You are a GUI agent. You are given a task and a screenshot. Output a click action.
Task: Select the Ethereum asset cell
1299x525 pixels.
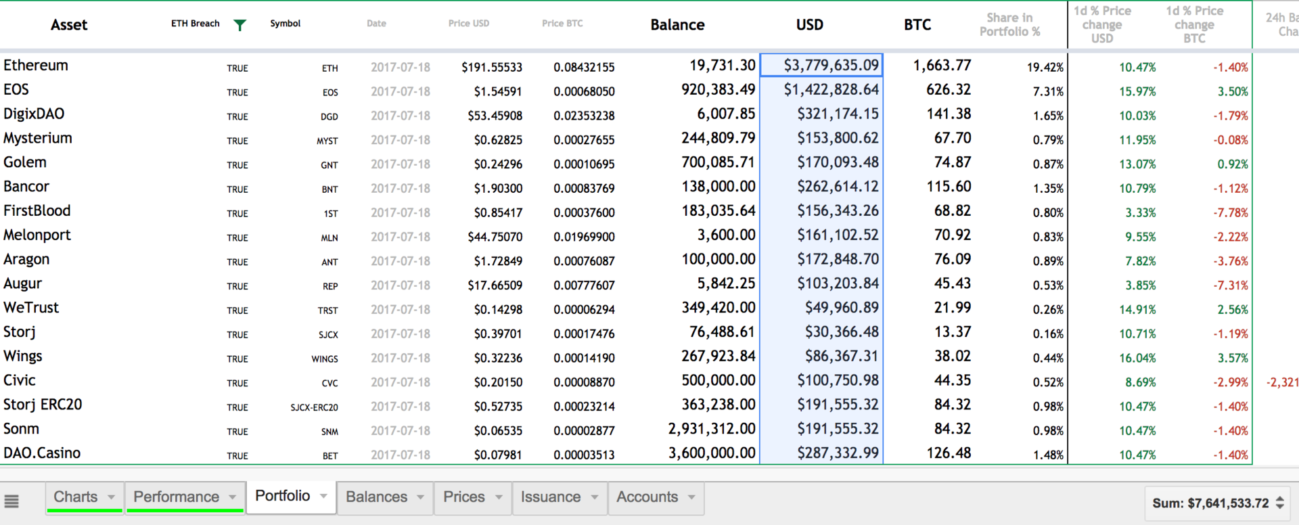tap(36, 66)
